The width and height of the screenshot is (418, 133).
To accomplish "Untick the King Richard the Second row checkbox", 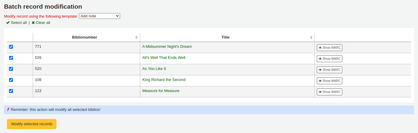I will (11, 80).
